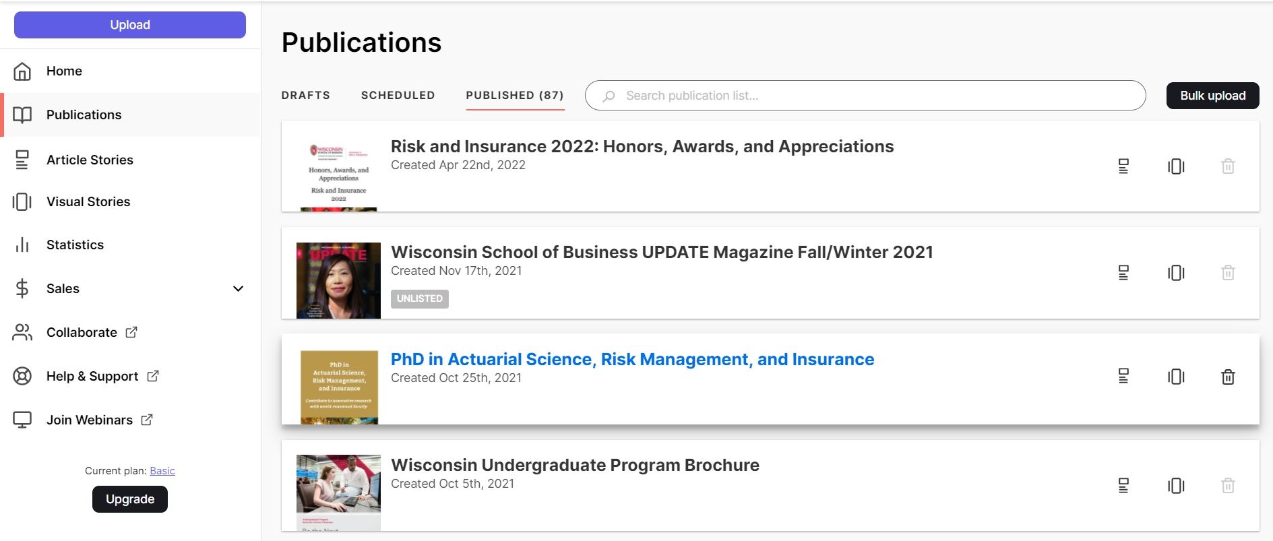Click visual story icon for PhD in Actuarial Science
The image size is (1273, 541).
pyautogui.click(x=1176, y=377)
